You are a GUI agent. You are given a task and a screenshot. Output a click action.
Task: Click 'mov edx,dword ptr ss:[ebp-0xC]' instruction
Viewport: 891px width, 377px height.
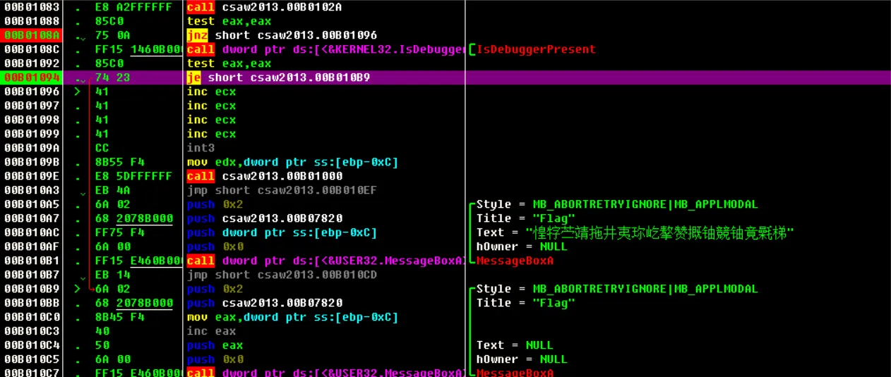[x=292, y=162]
